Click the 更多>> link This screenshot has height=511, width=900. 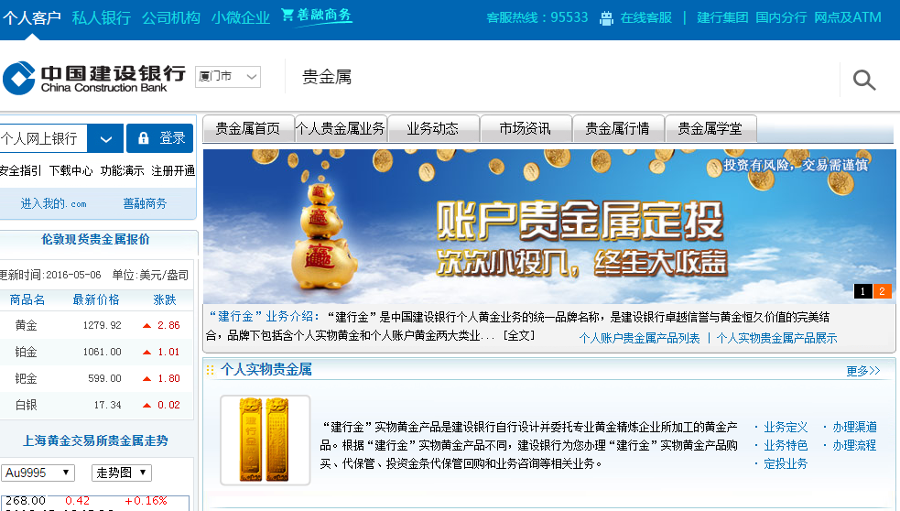point(863,371)
